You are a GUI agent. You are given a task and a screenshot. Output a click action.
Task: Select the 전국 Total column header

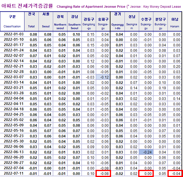tap(31, 21)
